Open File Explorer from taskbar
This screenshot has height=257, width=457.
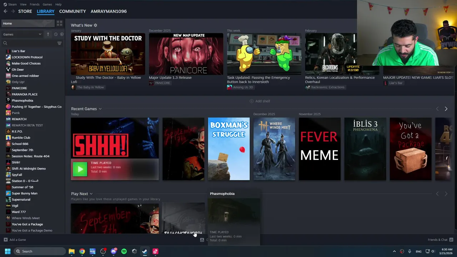click(x=71, y=251)
